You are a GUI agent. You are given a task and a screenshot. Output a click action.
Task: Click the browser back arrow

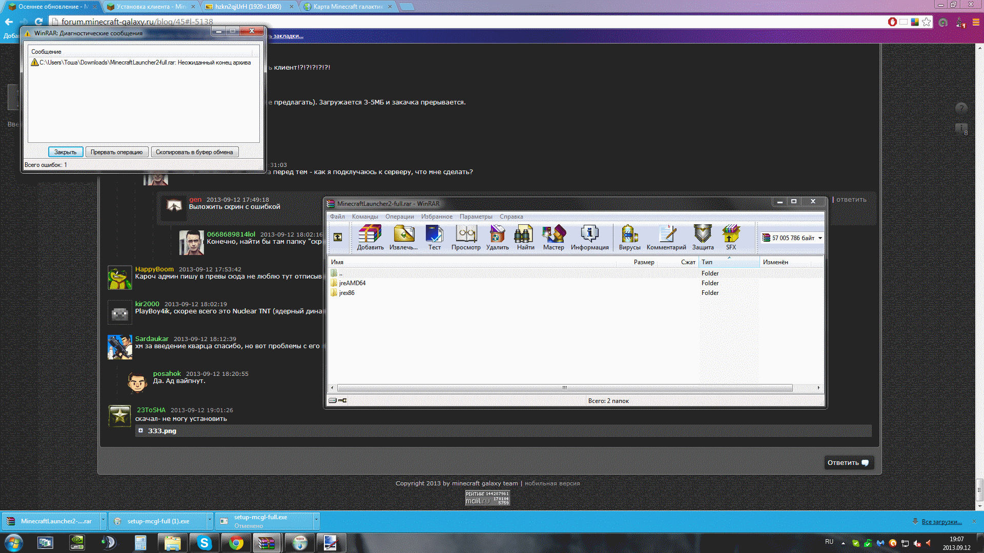9,22
